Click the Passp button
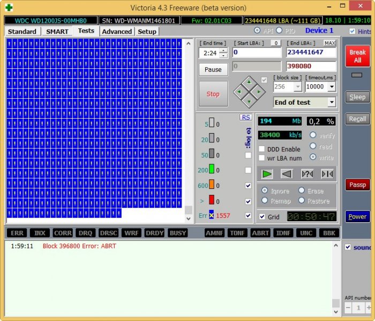Image resolution: width=375 pixels, height=321 pixels. point(357,185)
